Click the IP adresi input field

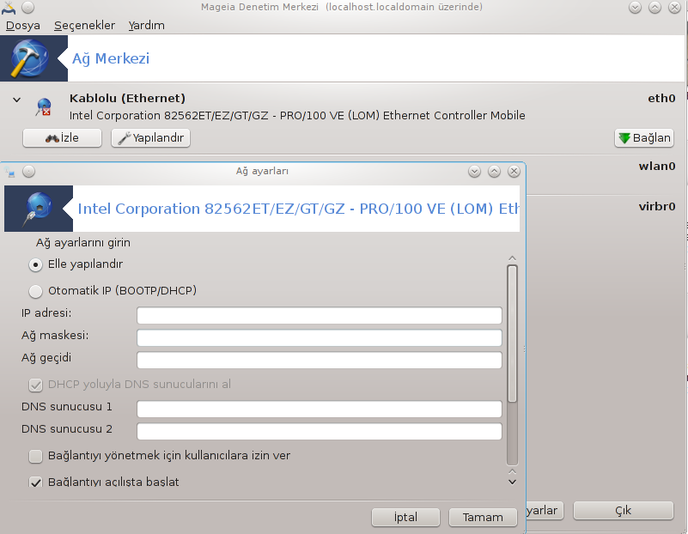click(320, 316)
